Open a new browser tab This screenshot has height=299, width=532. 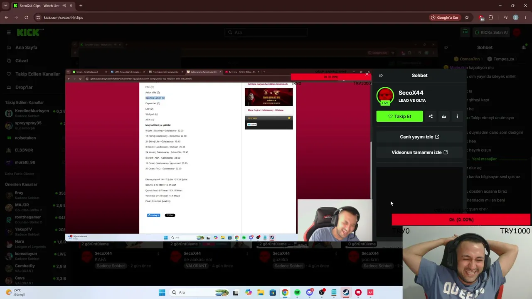(x=81, y=6)
